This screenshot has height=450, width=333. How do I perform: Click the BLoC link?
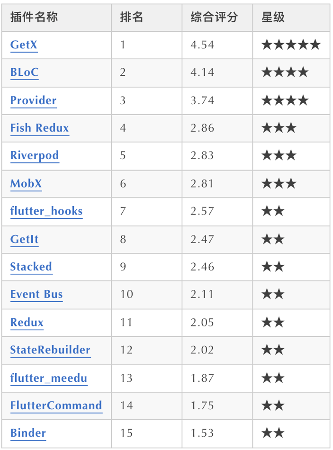coord(25,72)
